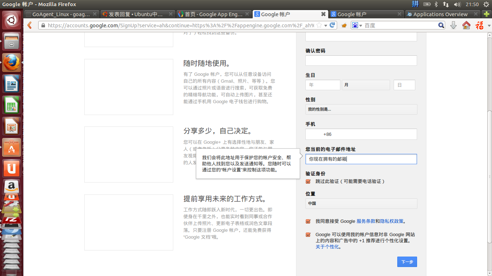Click the 下一步 next step button

click(407, 262)
